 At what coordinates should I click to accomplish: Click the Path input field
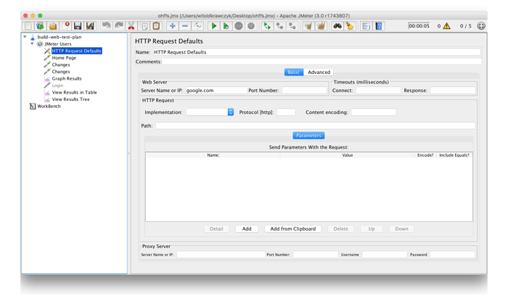315,126
